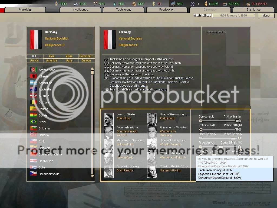Click the Brazil flag in country list

click(x=34, y=122)
